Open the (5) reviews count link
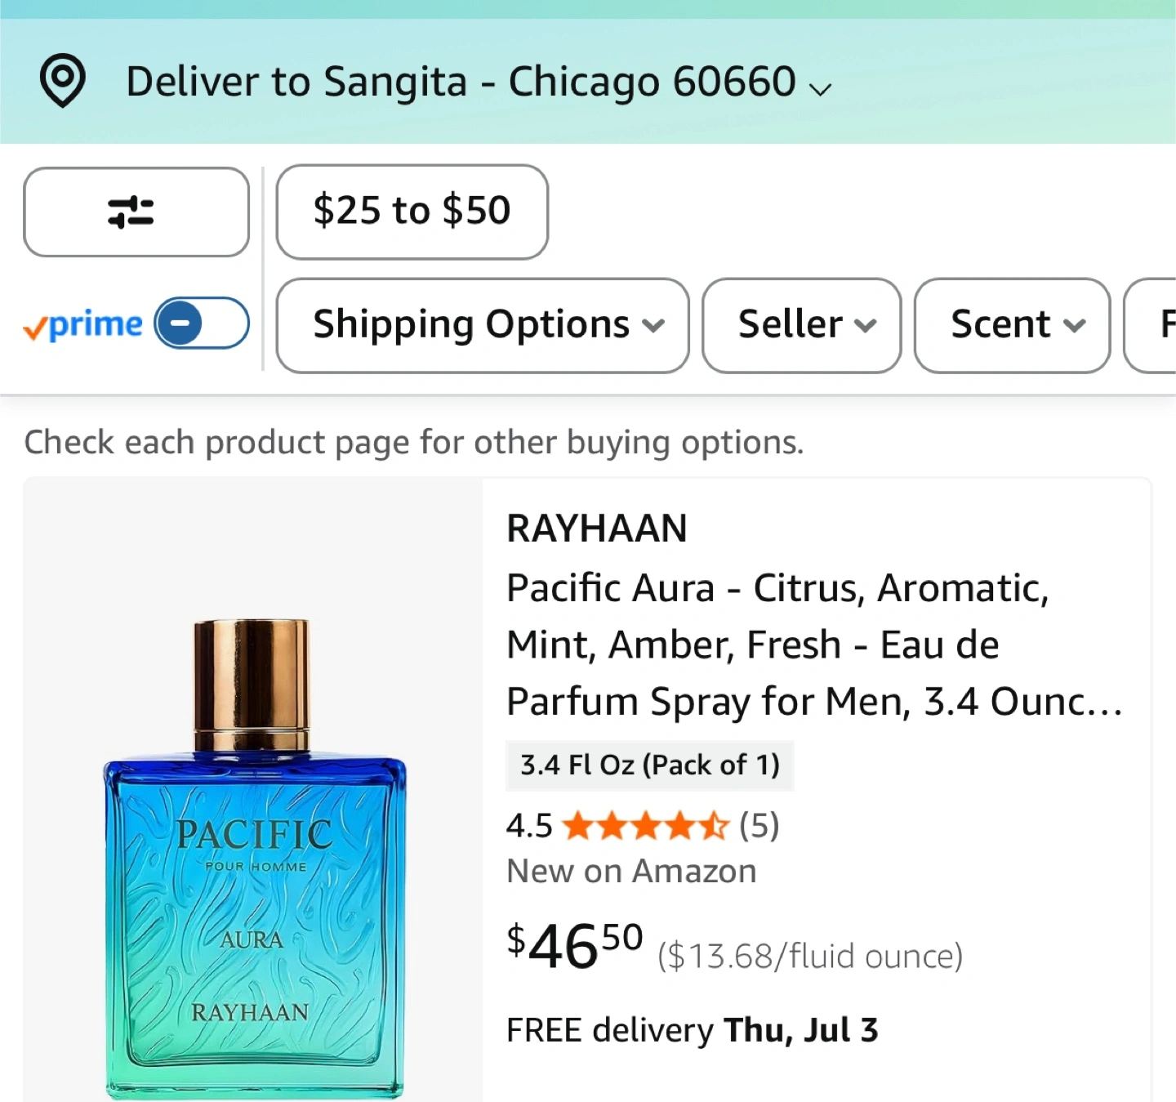This screenshot has width=1176, height=1102. (x=759, y=826)
